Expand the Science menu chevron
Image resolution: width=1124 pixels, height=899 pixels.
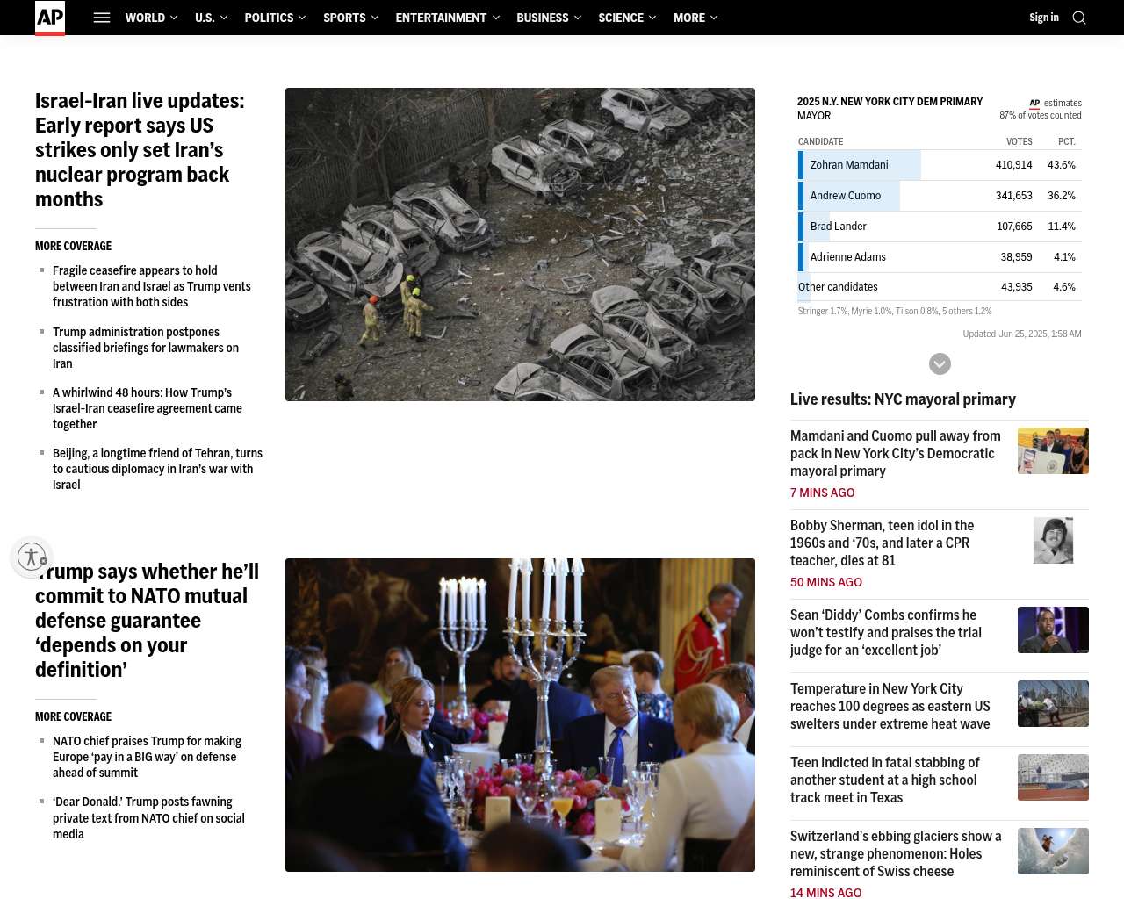(652, 18)
